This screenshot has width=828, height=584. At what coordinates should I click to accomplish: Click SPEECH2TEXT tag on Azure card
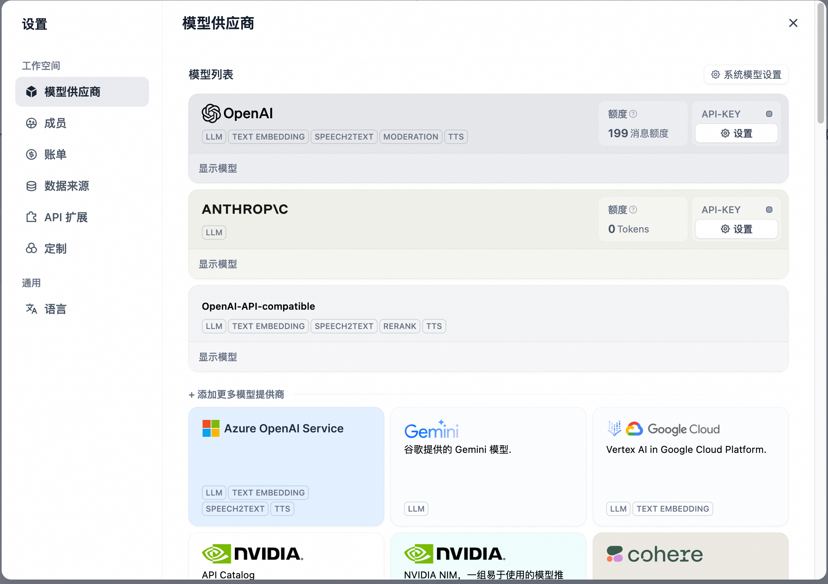click(235, 509)
